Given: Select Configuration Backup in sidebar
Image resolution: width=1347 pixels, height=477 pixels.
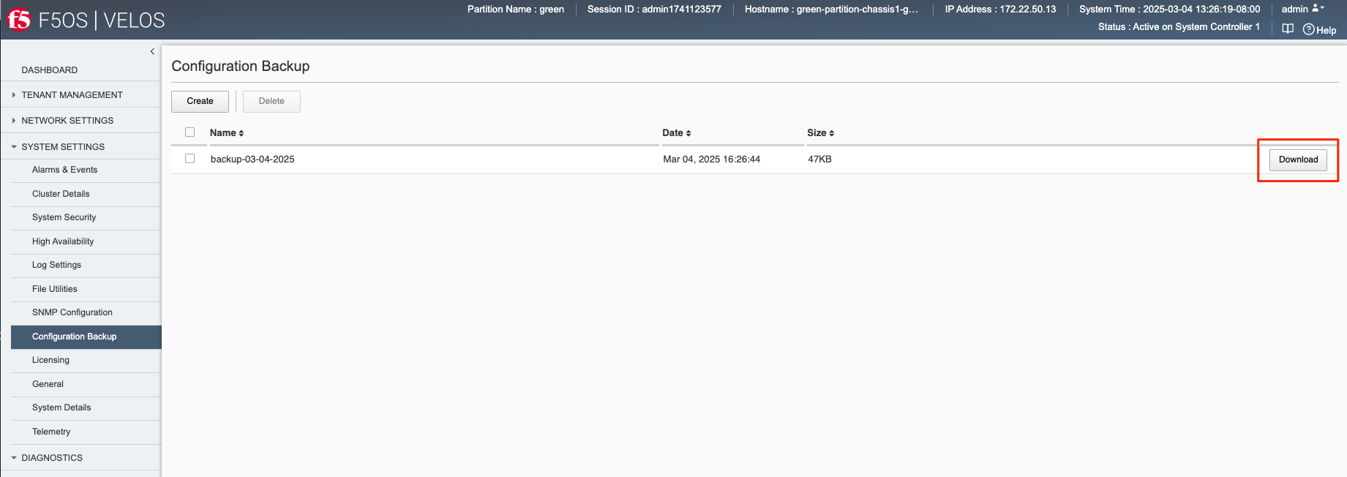Looking at the screenshot, I should (86, 337).
